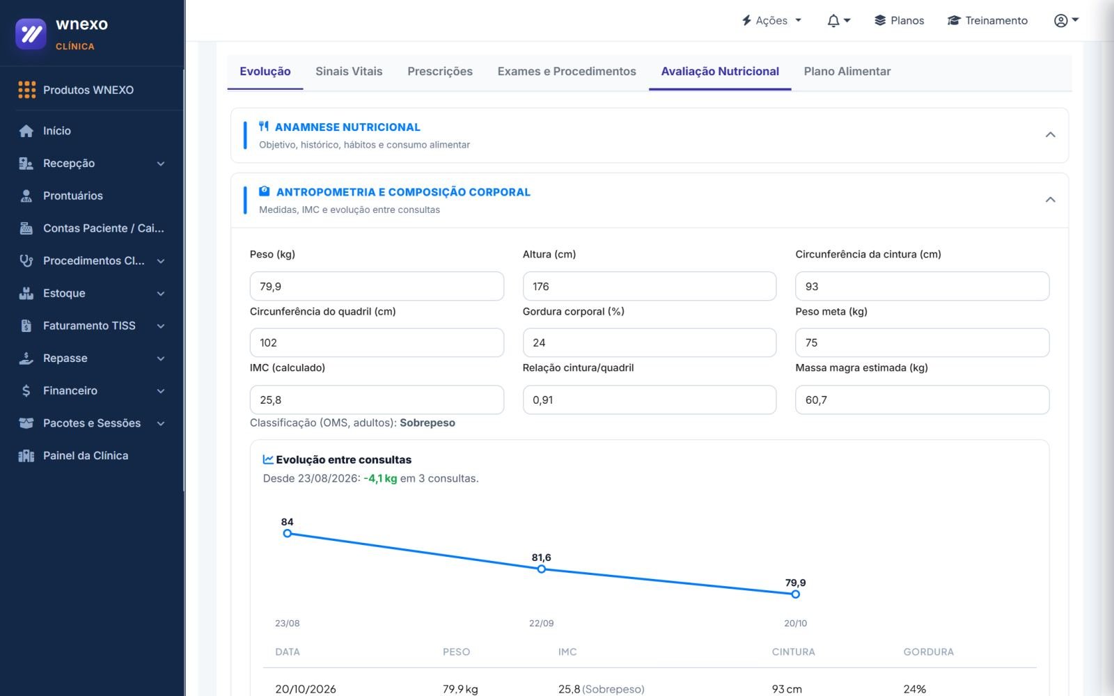Click the Contas Paciente cash register icon
This screenshot has height=696, width=1114.
pyautogui.click(x=26, y=228)
